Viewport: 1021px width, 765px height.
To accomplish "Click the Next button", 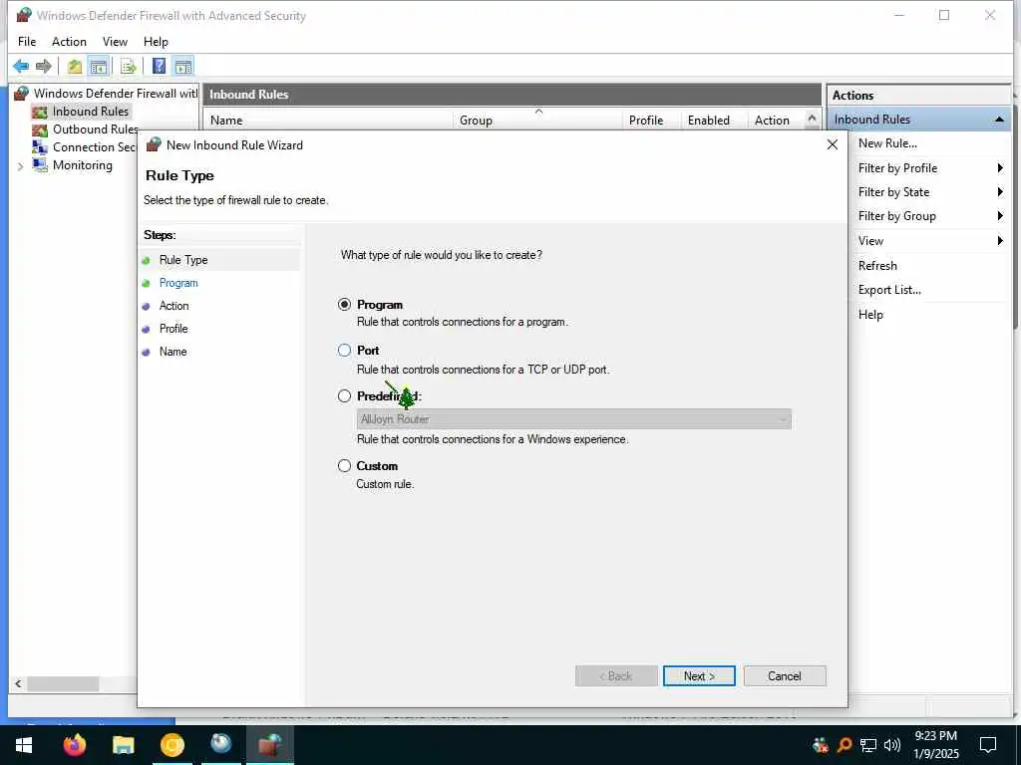I will click(x=699, y=676).
